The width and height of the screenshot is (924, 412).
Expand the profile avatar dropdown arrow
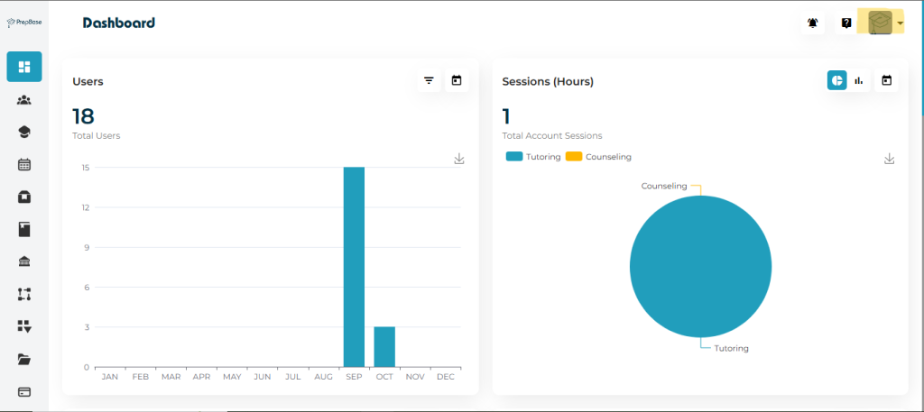pos(901,23)
